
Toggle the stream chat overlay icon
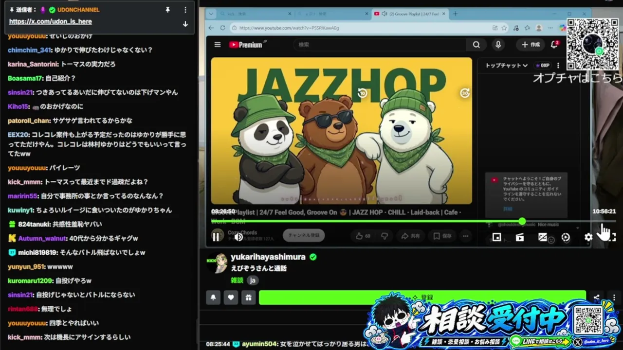[x=543, y=237]
